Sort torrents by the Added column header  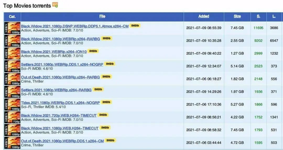(204, 16)
